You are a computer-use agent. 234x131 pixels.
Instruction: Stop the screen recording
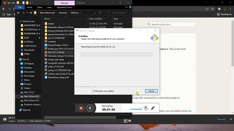pyautogui.click(x=81, y=108)
